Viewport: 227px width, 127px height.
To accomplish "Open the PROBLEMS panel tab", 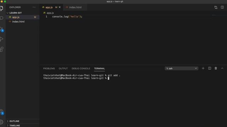I will pyautogui.click(x=49, y=68).
